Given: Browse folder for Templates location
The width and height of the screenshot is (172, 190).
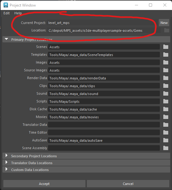Looking at the screenshot, I should pos(166,55).
